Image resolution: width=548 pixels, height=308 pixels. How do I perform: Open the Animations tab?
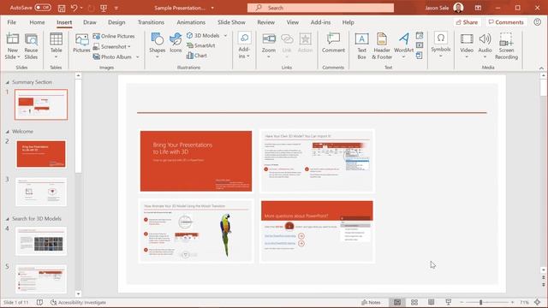coord(191,22)
